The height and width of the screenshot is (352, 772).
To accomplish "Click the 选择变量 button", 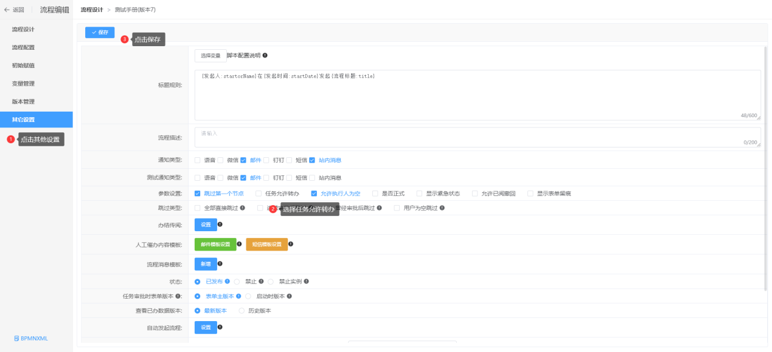I will (x=210, y=56).
